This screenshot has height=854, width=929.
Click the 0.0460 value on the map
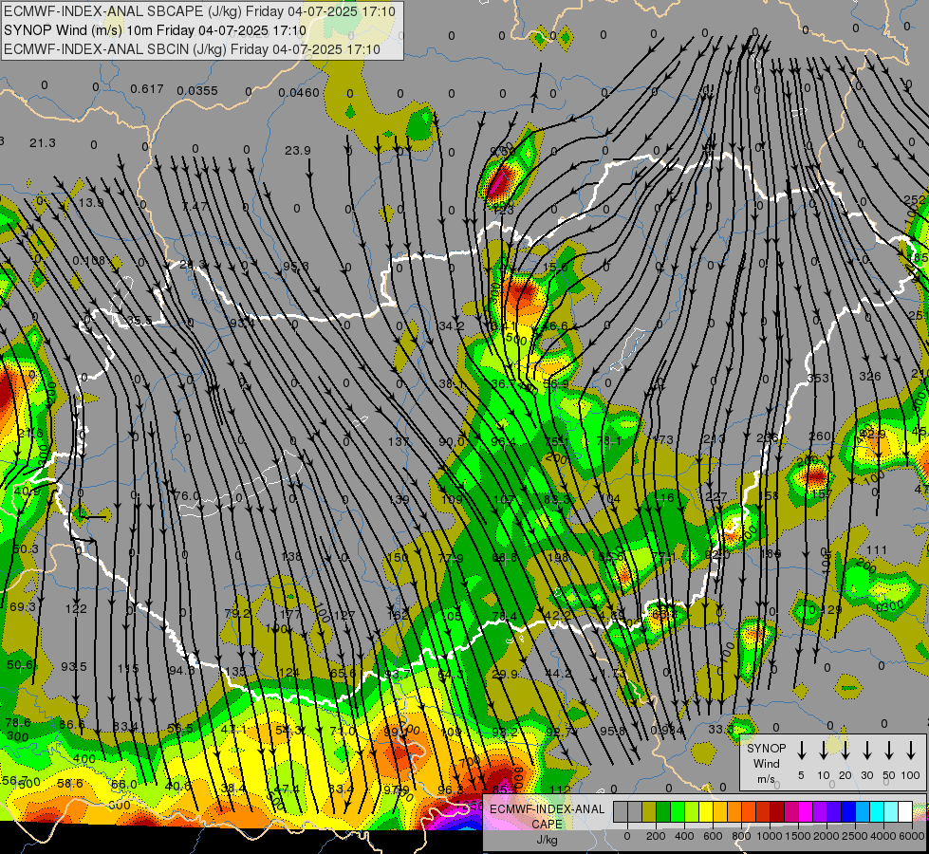(299, 92)
